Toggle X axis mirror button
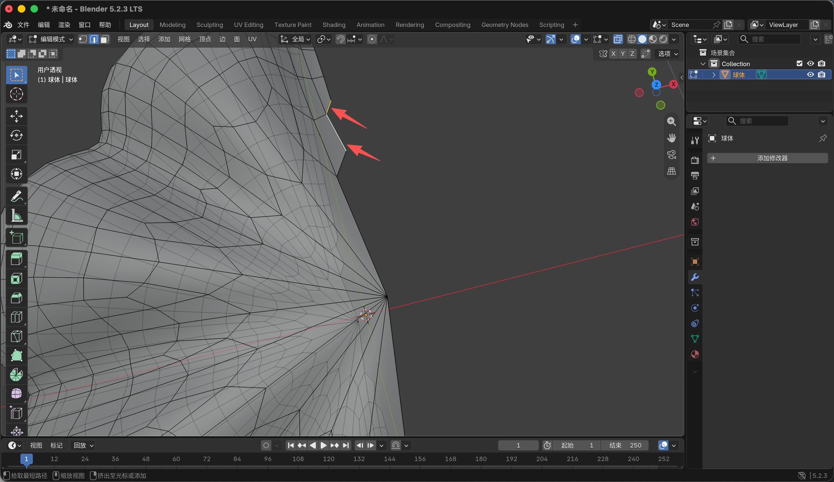 [613, 53]
